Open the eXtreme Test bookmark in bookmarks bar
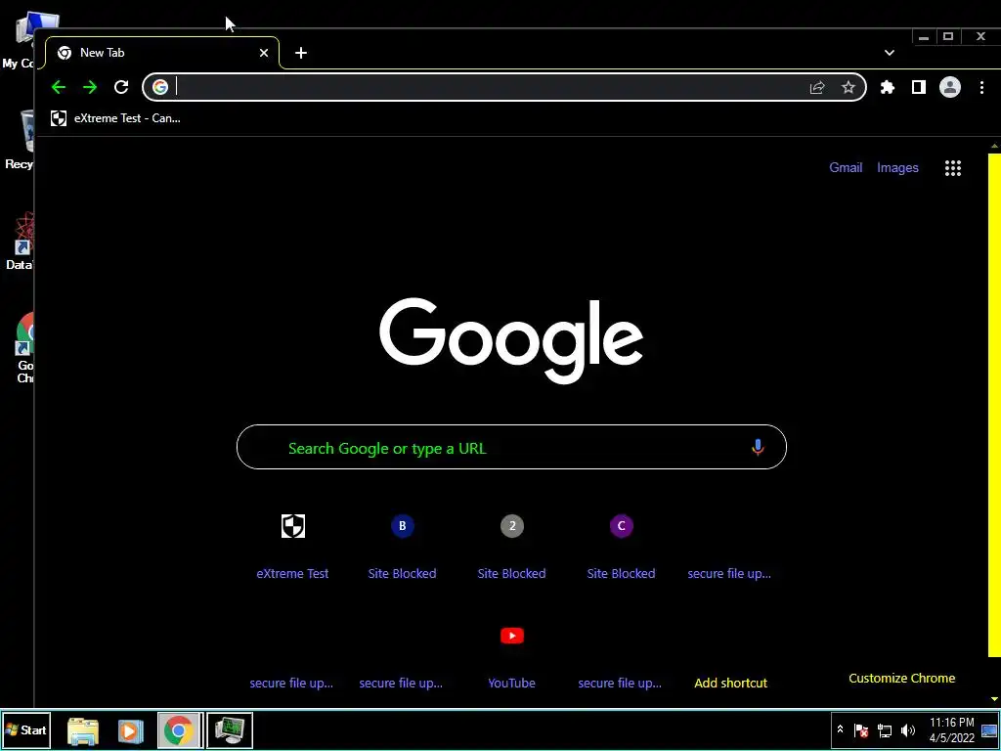This screenshot has height=751, width=1001. click(115, 118)
